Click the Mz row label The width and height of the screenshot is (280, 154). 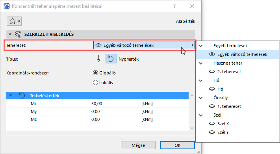pos(34,119)
